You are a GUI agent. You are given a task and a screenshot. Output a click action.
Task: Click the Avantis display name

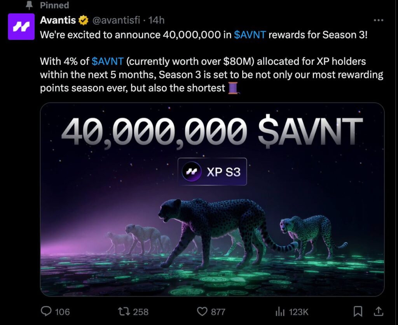pos(58,20)
